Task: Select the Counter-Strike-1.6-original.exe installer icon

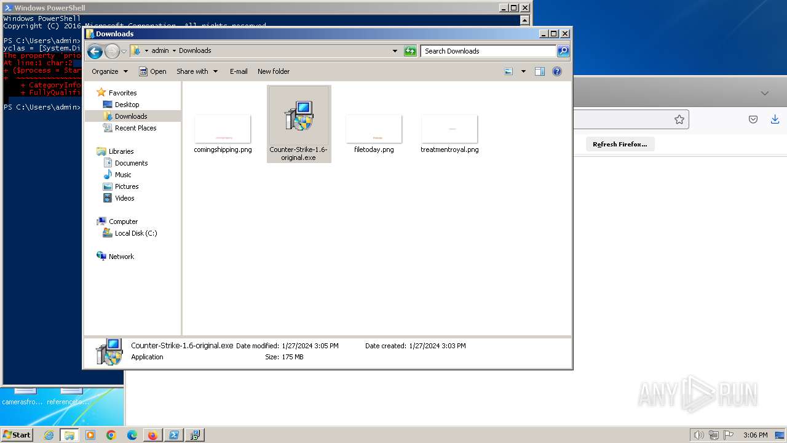Action: point(299,116)
